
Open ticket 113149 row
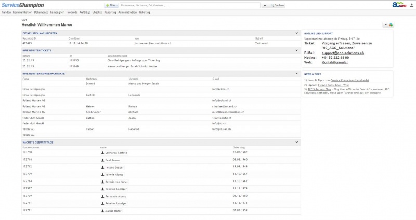tap(161, 66)
